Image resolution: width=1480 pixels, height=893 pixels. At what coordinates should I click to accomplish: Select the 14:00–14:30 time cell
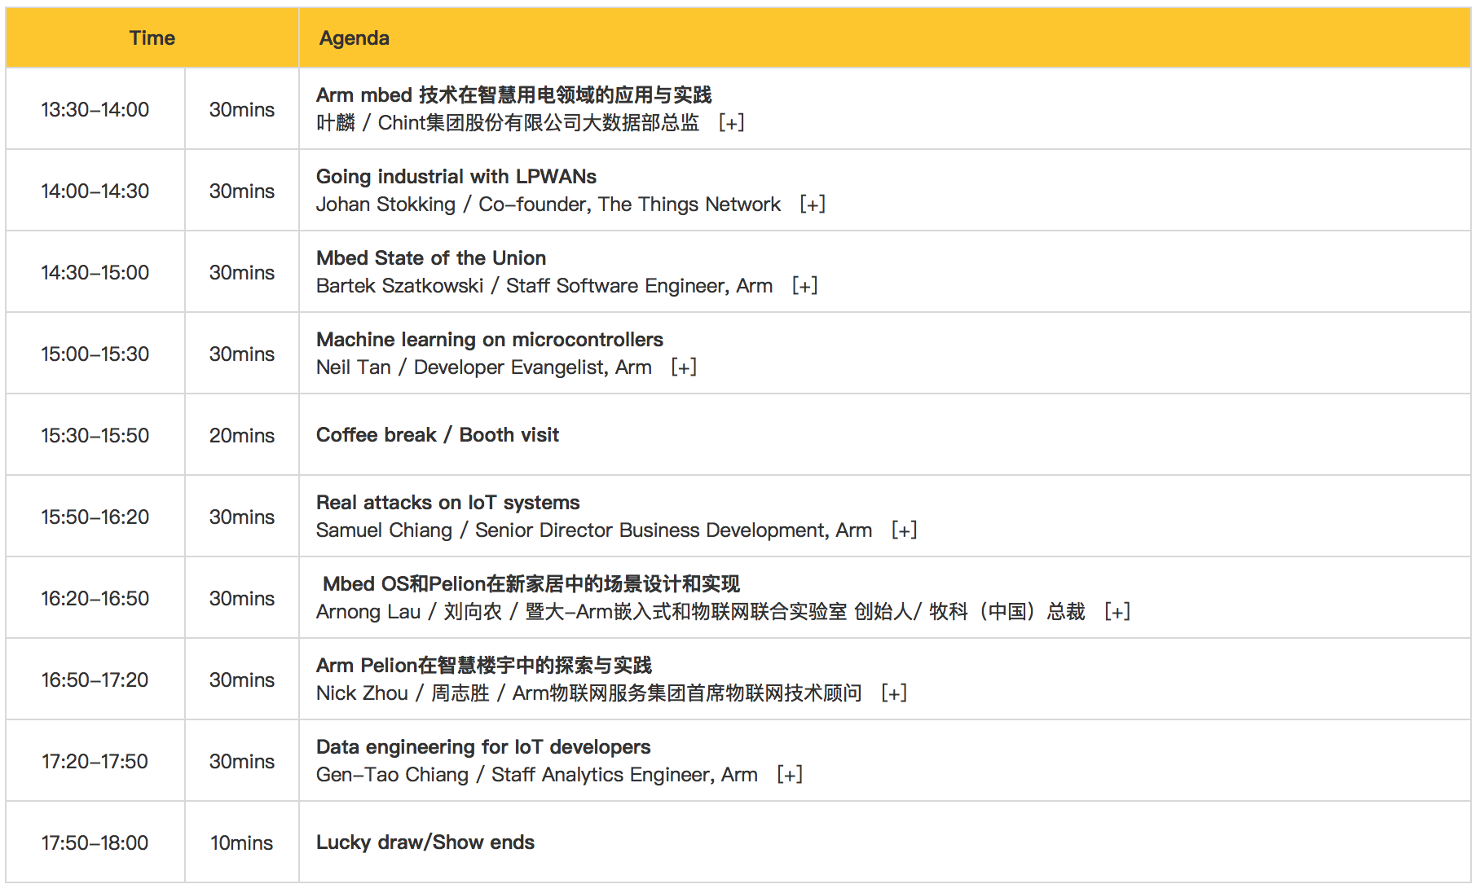pyautogui.click(x=95, y=191)
